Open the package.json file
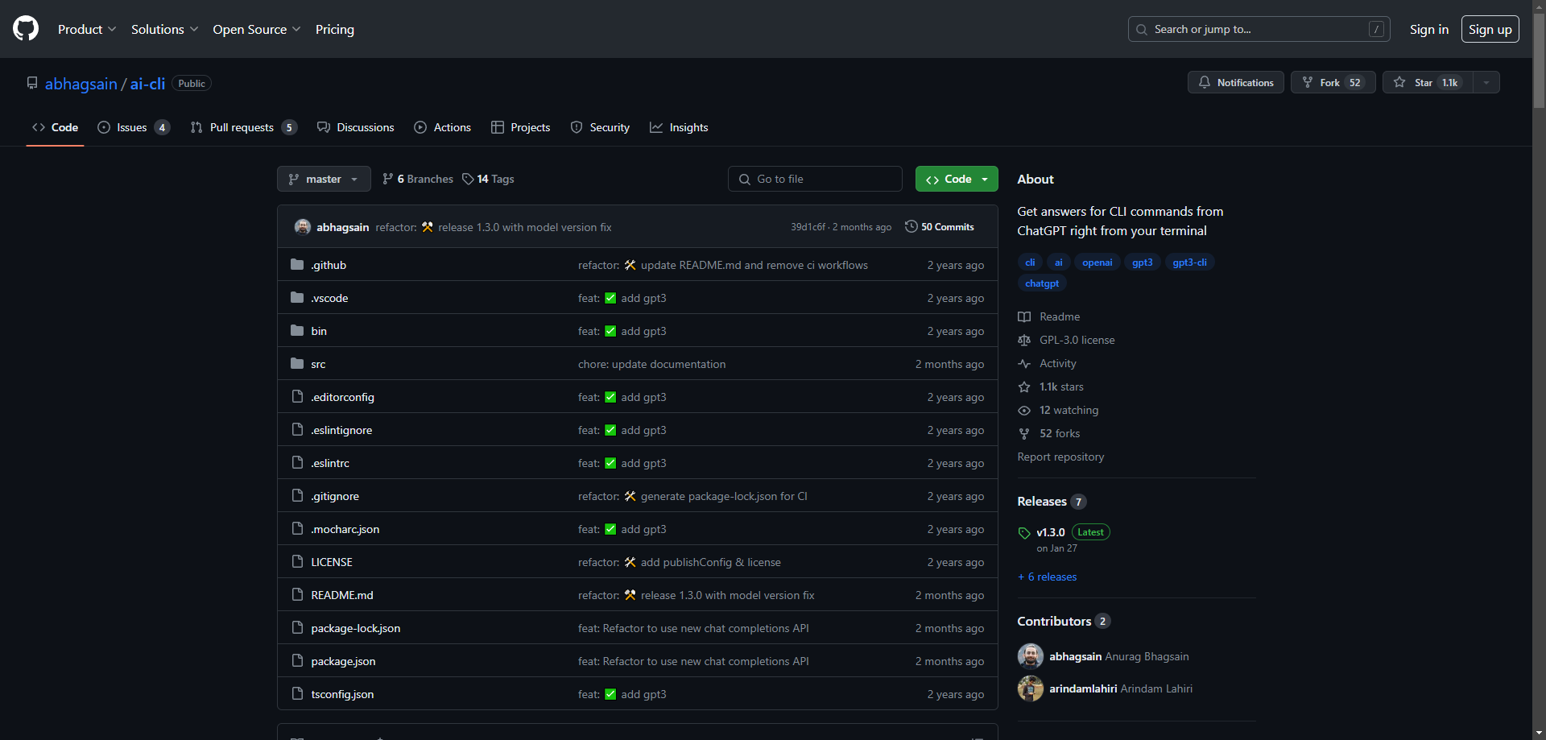The height and width of the screenshot is (740, 1546). tap(343, 661)
